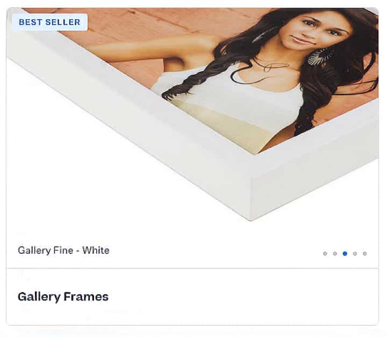The width and height of the screenshot is (387, 337).
Task: Click the word White in the caption
Action: (96, 250)
